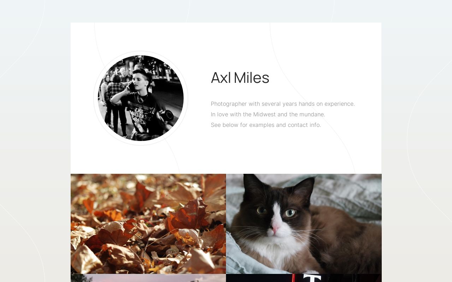Click the dark neon letter T photo
Image resolution: width=452 pixels, height=282 pixels.
coord(304,278)
